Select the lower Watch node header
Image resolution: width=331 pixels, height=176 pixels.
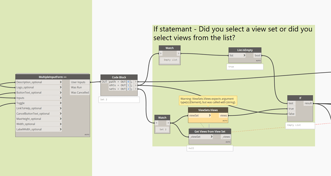[x=162, y=118]
